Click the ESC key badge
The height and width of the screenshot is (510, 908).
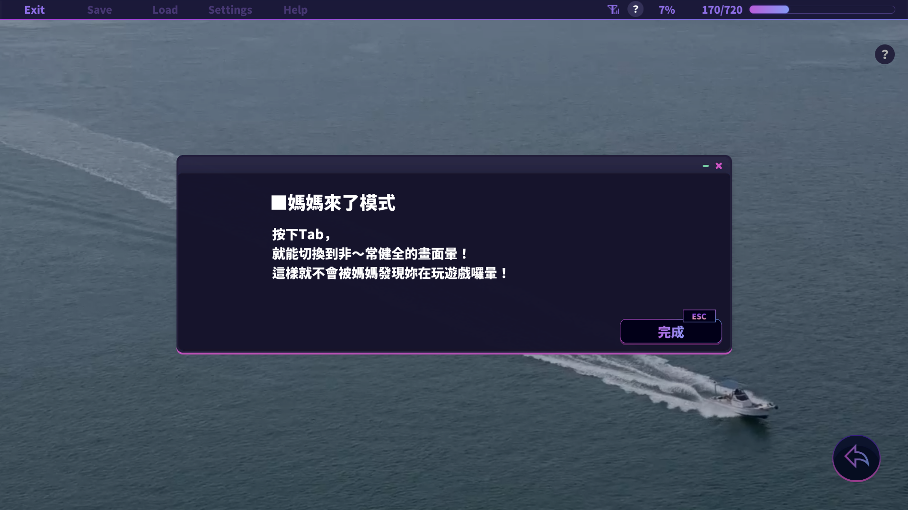(699, 316)
